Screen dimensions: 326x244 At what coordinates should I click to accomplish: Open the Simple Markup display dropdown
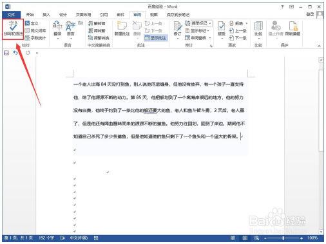click(201, 23)
